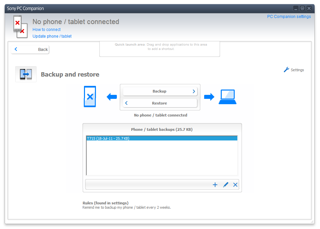Select the T715 (18-Jul-11 - 25.7 KB) backup

click(162, 138)
